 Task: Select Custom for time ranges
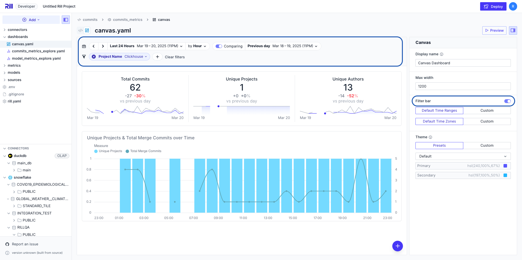click(x=487, y=111)
